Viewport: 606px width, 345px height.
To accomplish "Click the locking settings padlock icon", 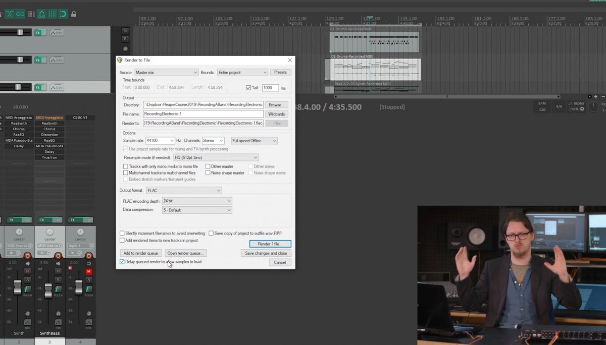I will click(74, 14).
